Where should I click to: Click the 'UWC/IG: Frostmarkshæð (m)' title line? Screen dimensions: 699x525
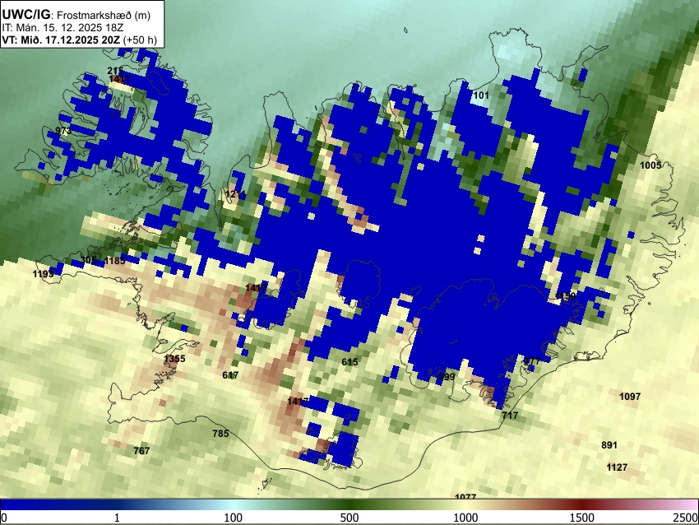click(x=76, y=15)
